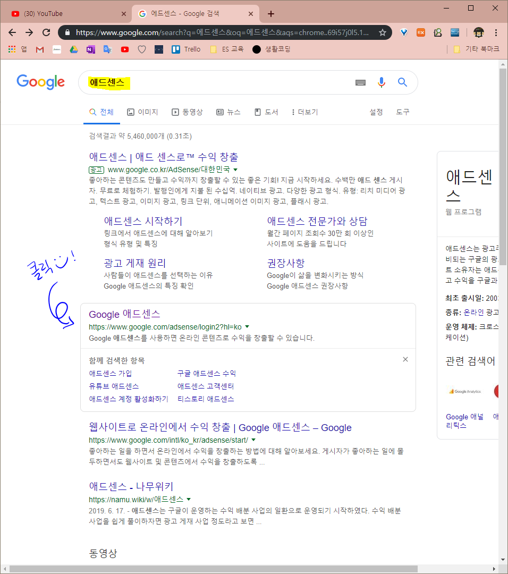Go back with the browser back arrow
The width and height of the screenshot is (508, 574).
(12, 32)
